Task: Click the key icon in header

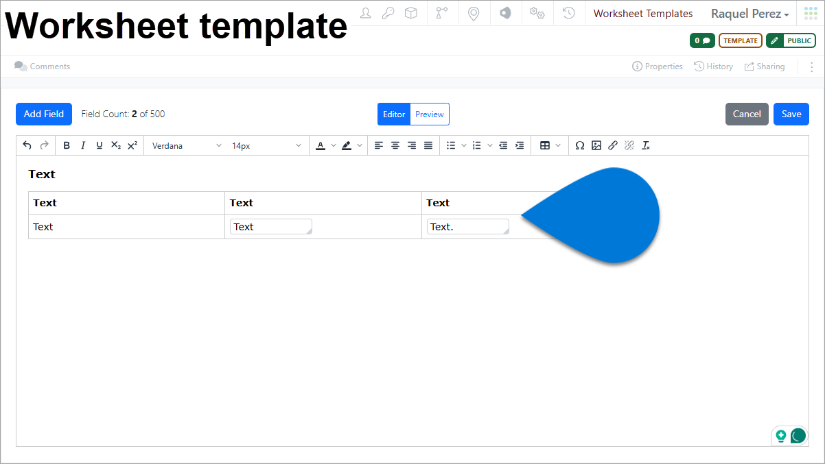Action: point(388,13)
